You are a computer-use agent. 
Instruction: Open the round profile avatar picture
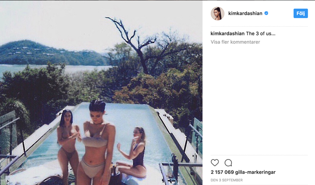click(x=217, y=13)
